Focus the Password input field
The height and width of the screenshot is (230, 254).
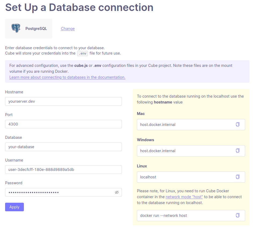point(59,192)
